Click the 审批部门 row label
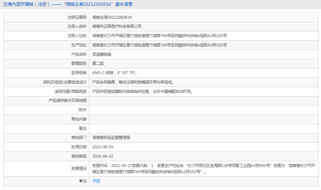The width and height of the screenshot is (321, 190). click(79, 138)
